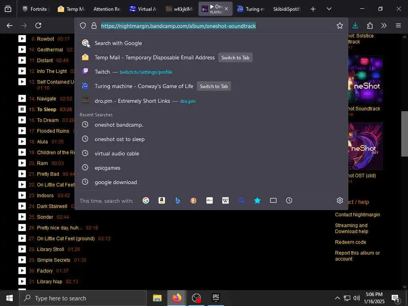Open the Library Stroll track link
The image size is (408, 306).
pyautogui.click(x=51, y=249)
